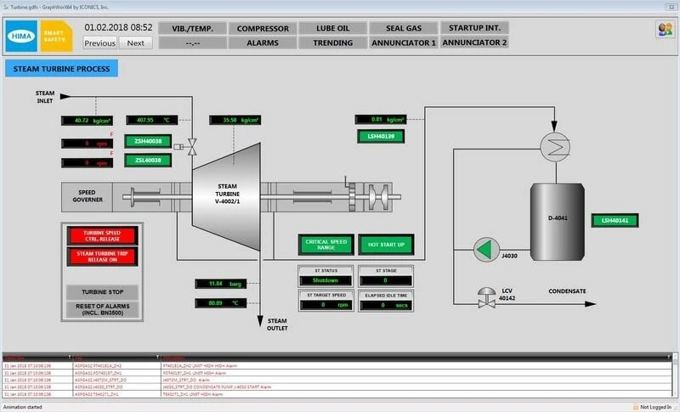This screenshot has height=412, width=680.
Task: Open the TRENDING page
Action: pos(332,42)
